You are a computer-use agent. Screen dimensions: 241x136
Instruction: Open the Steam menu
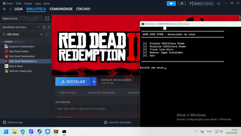click(x=10, y=3)
